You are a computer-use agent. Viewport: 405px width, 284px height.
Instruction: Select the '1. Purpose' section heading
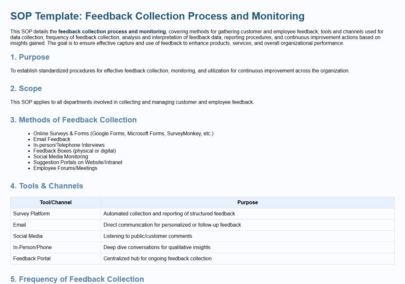pos(30,57)
